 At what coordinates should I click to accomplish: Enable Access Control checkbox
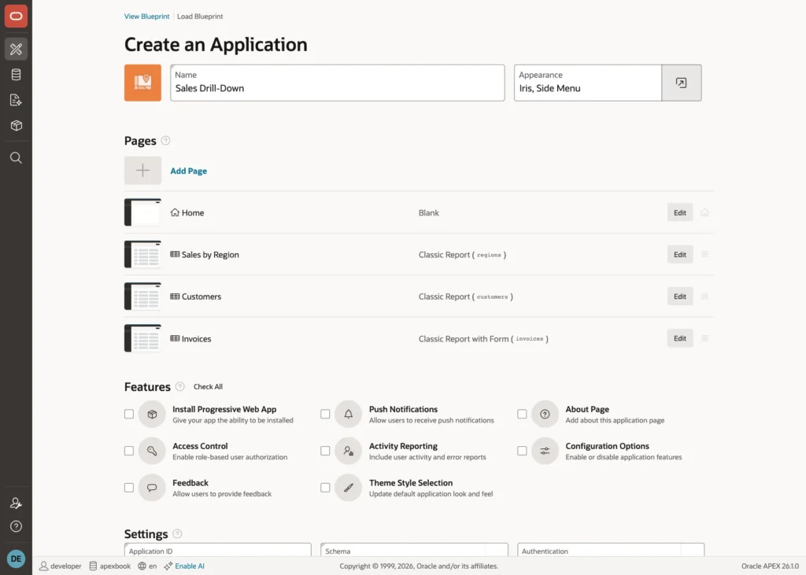pos(129,451)
